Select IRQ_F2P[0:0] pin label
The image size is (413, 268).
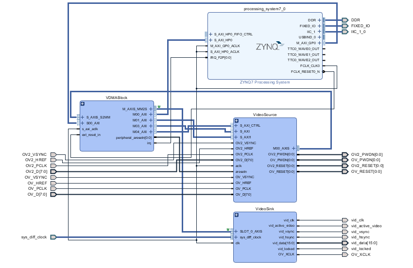(221, 57)
